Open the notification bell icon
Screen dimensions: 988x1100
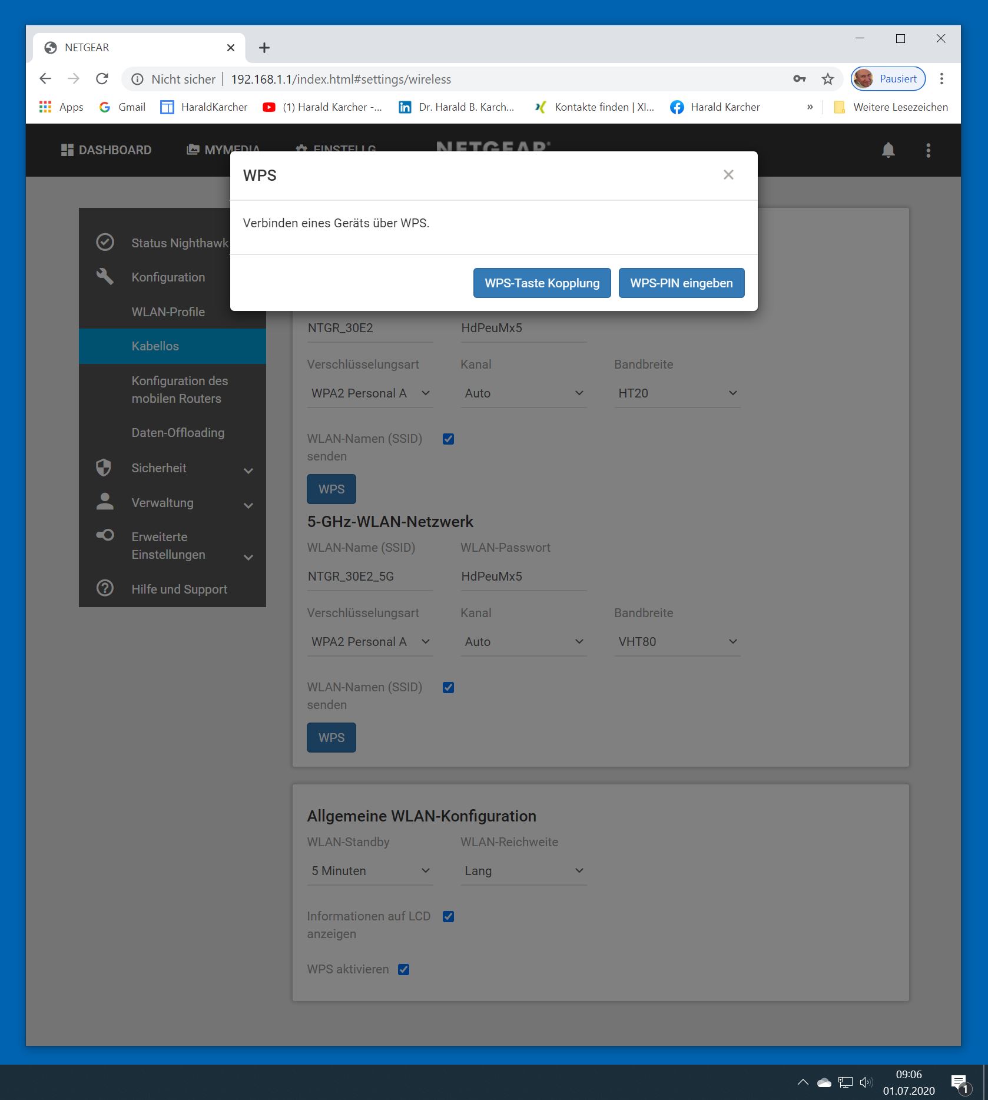[x=888, y=150]
